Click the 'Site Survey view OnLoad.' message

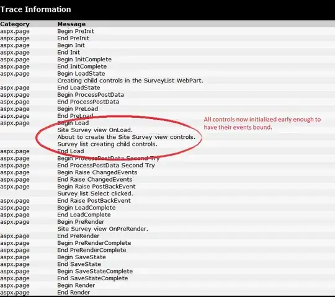[x=95, y=130]
